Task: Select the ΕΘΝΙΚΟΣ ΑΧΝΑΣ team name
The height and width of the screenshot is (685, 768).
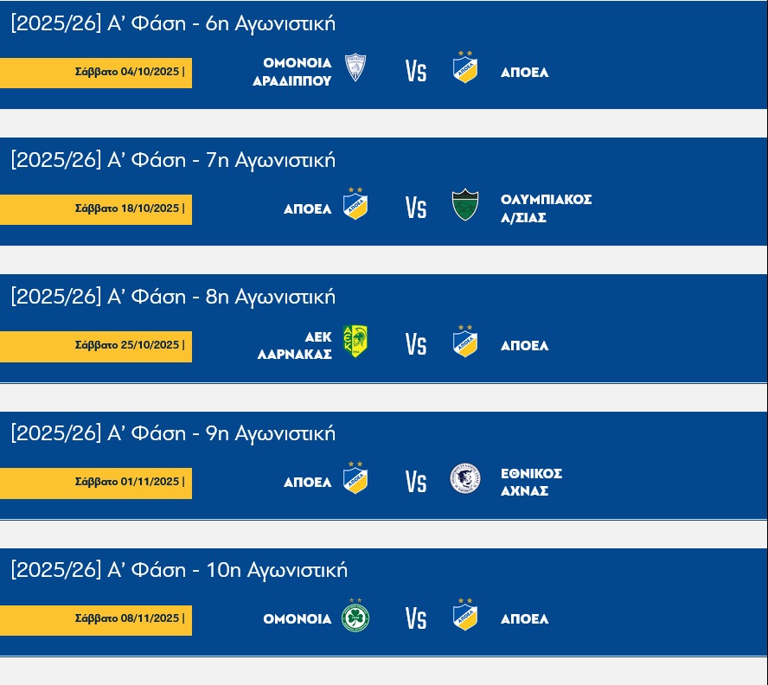Action: [531, 482]
